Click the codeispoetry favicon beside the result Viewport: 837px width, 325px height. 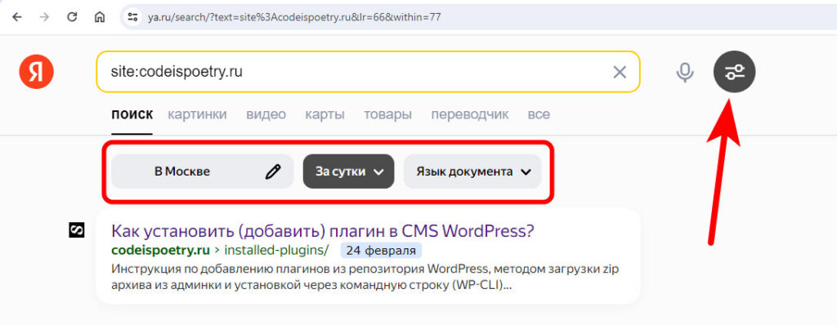[77, 230]
